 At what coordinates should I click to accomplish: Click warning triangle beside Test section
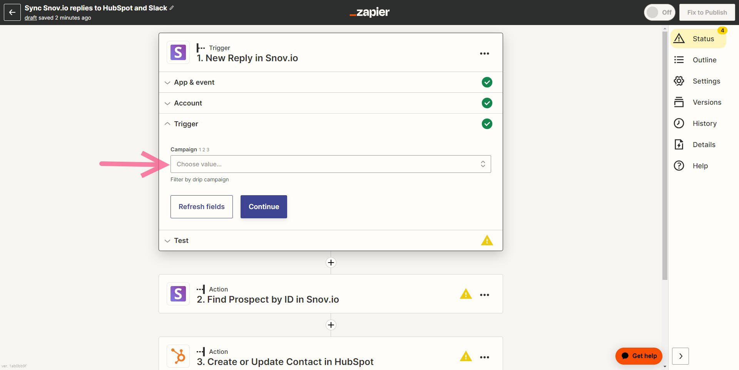click(x=487, y=241)
